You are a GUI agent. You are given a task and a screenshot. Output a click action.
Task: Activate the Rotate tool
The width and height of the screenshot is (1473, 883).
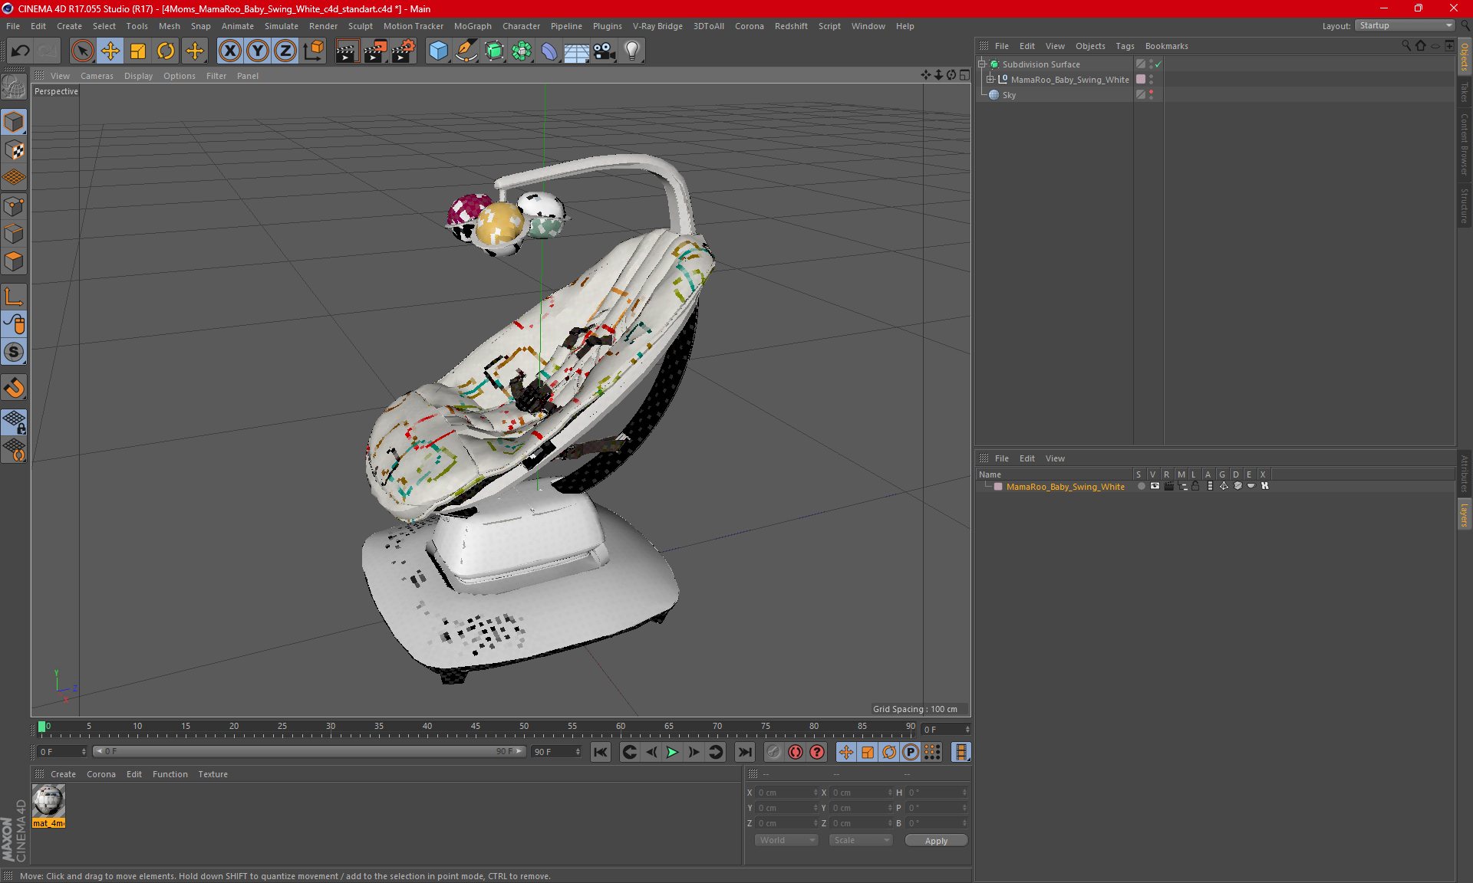coord(166,51)
